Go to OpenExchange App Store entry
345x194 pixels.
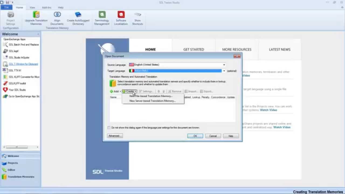[21, 96]
